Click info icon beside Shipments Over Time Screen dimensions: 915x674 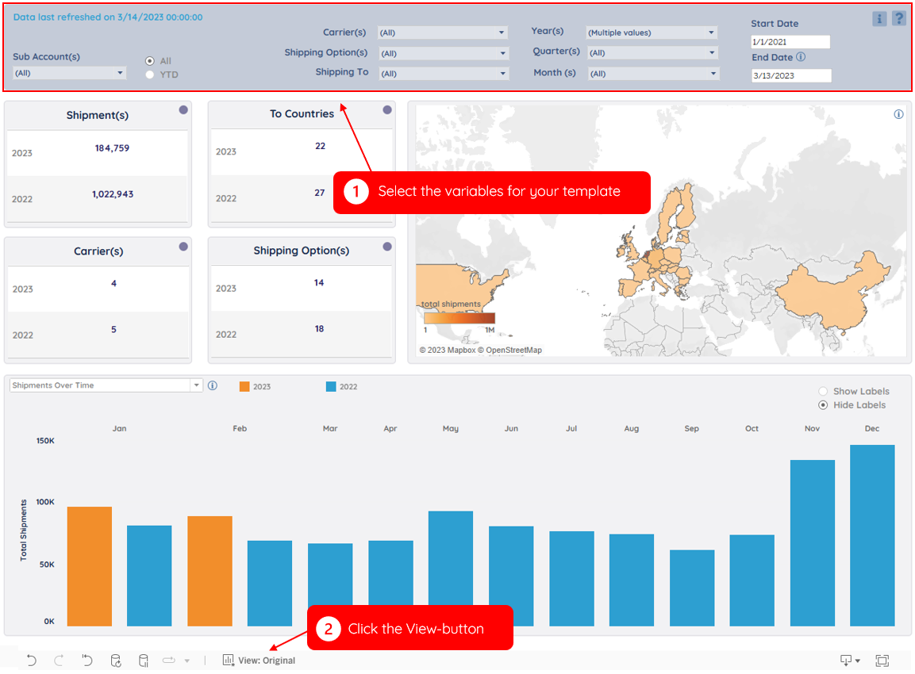pyautogui.click(x=213, y=385)
